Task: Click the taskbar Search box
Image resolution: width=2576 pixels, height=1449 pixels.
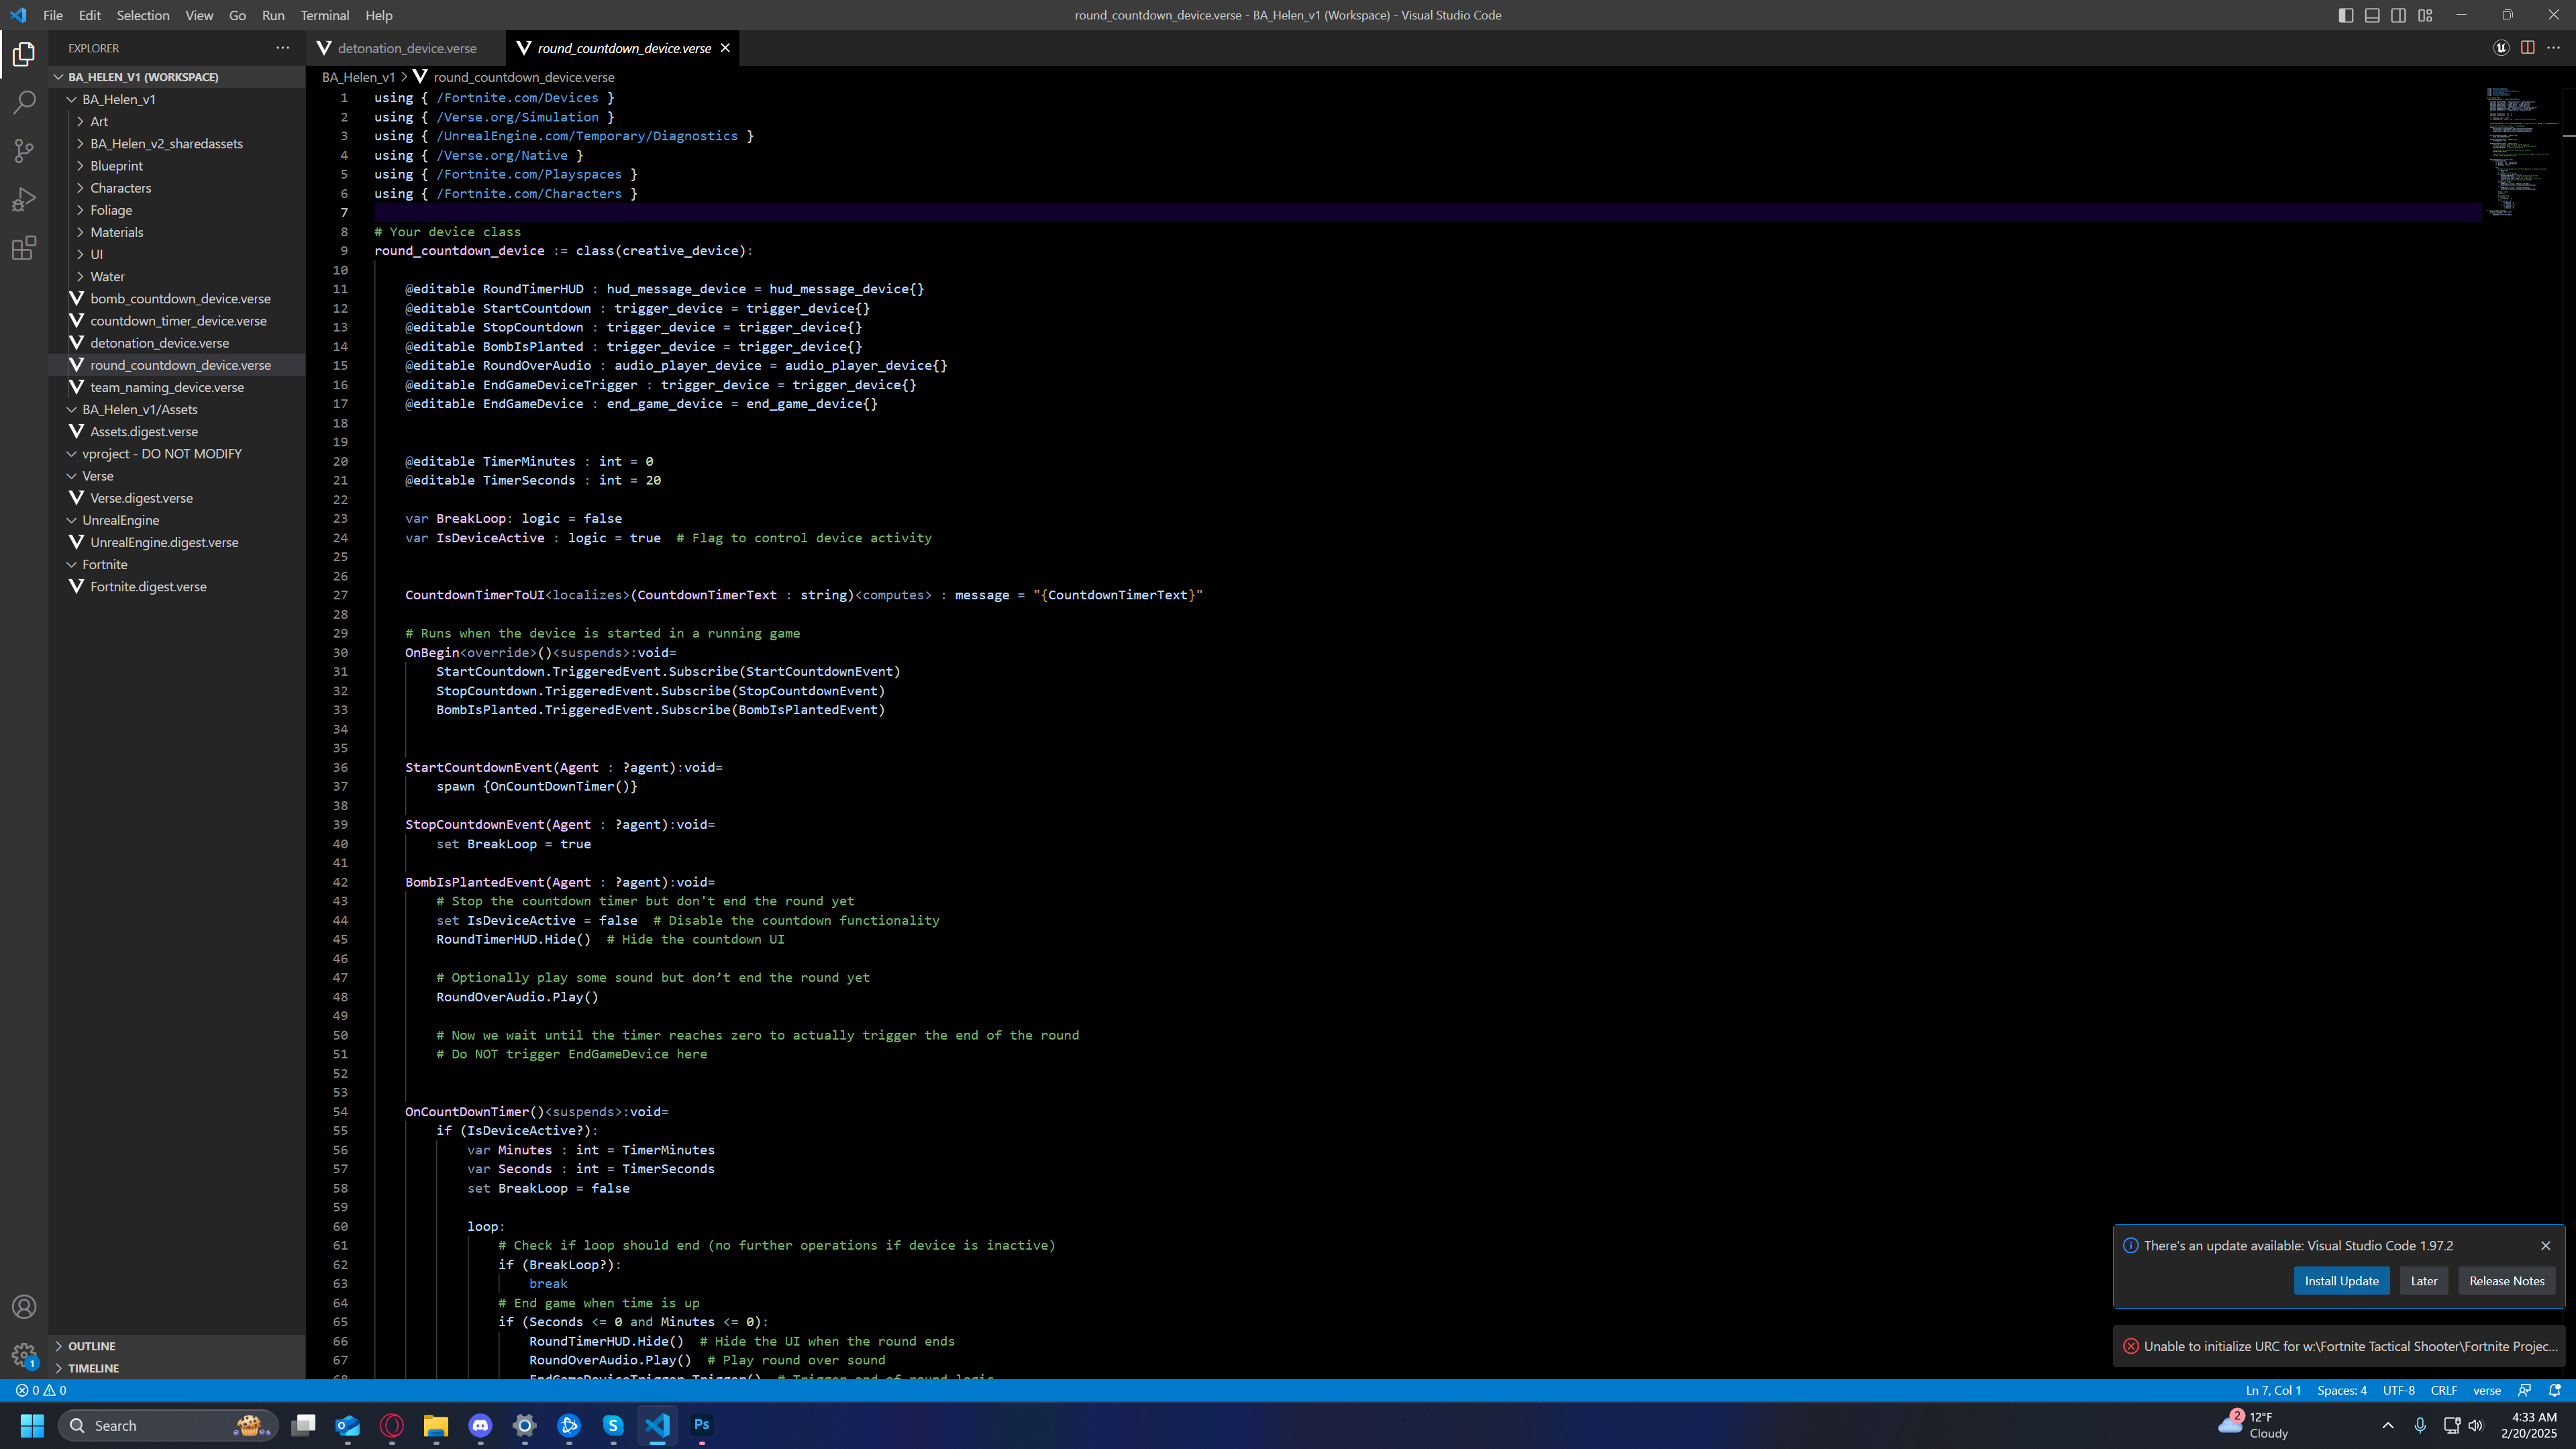Action: 168,1425
